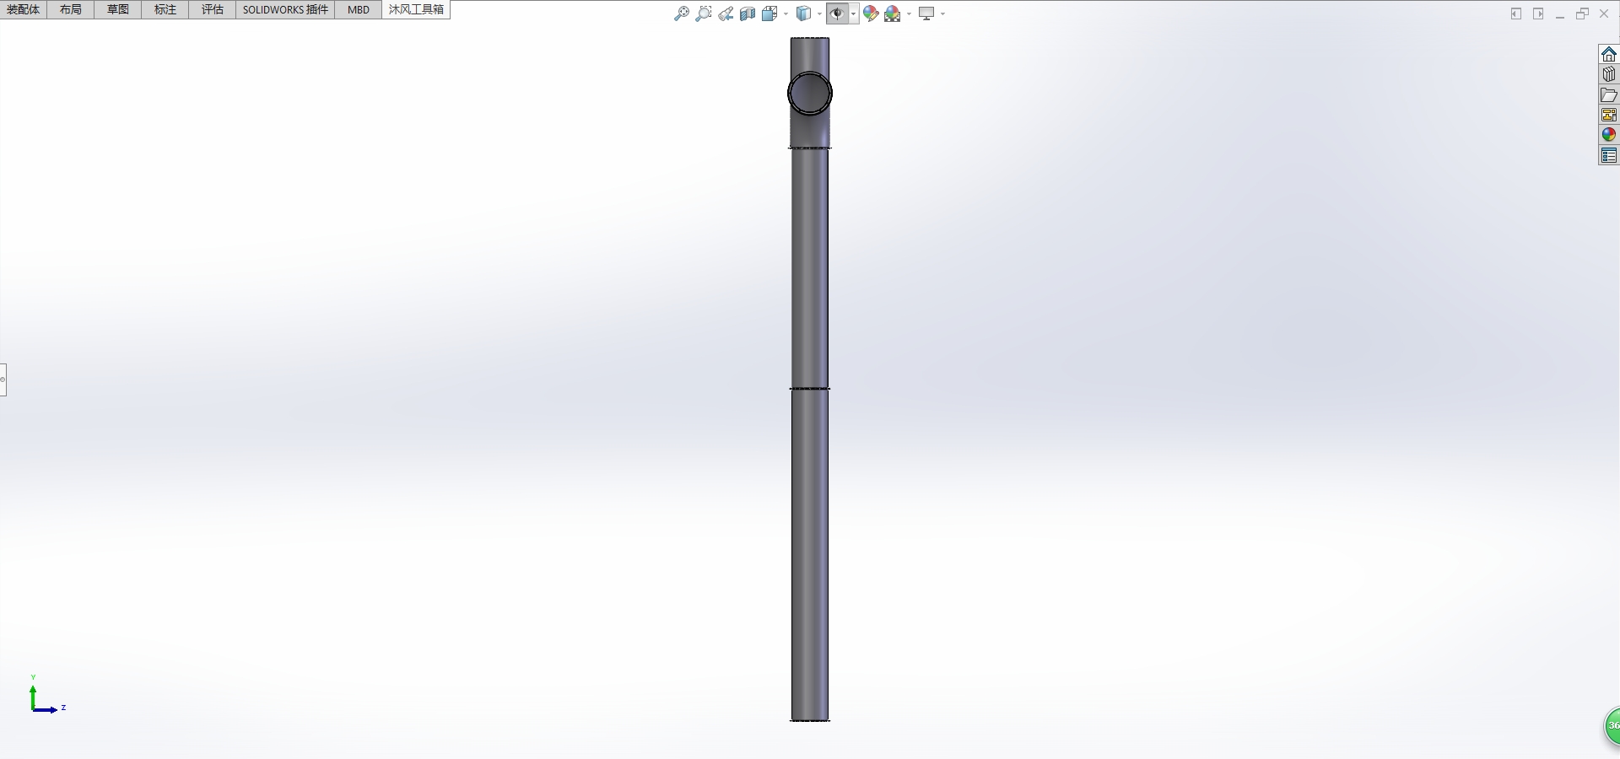1620x759 pixels.
Task: Click the collapse-left panel button at top right
Action: click(1516, 13)
